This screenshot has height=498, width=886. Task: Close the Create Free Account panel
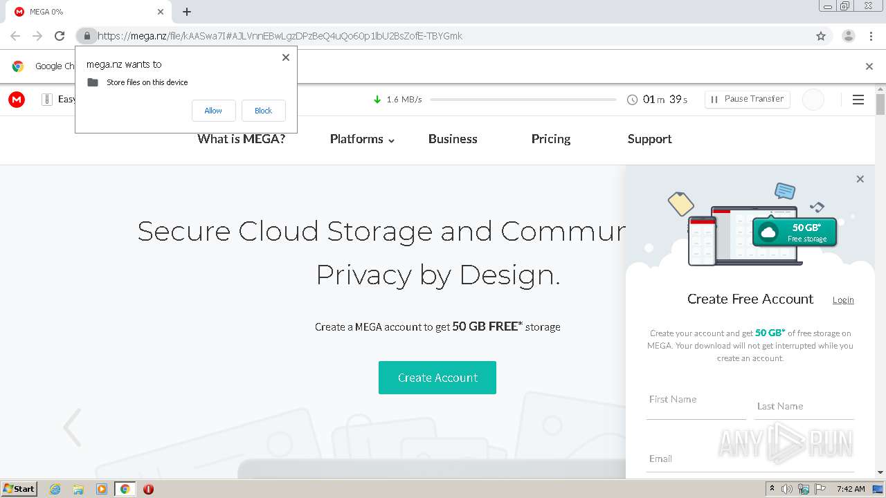click(x=860, y=179)
